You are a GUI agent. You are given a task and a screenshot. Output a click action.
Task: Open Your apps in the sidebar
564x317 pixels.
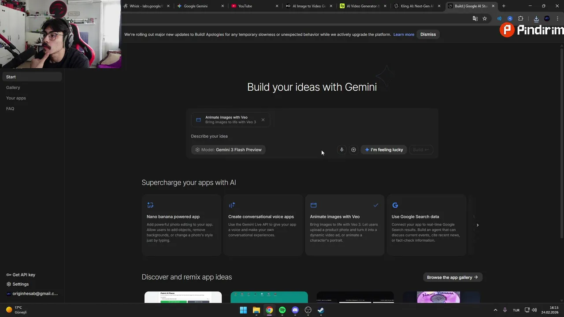pyautogui.click(x=32, y=98)
